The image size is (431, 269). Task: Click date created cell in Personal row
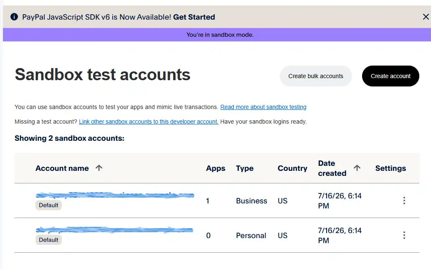[340, 235]
